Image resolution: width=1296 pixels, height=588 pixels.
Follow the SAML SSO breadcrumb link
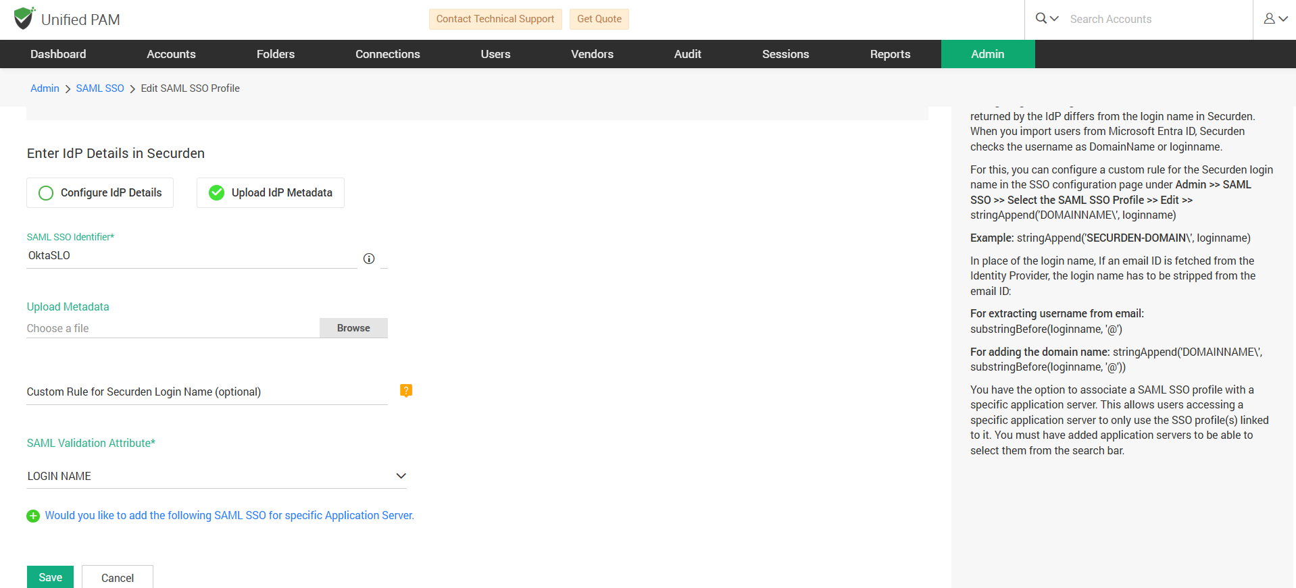(x=100, y=88)
